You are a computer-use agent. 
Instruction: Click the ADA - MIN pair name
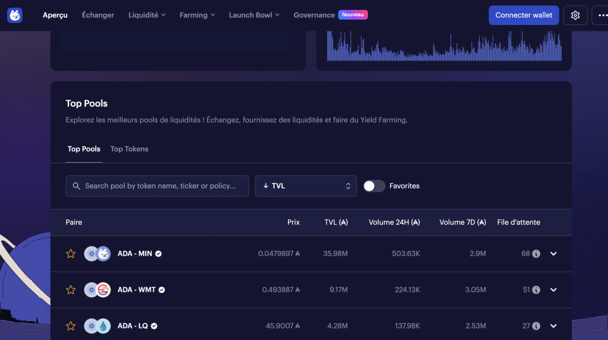click(x=135, y=253)
